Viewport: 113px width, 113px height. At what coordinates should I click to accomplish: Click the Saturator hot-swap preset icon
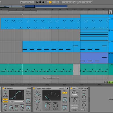[28, 88]
